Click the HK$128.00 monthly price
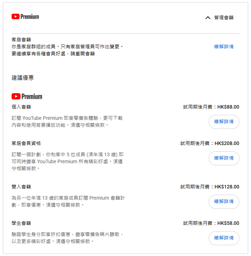 point(227,187)
